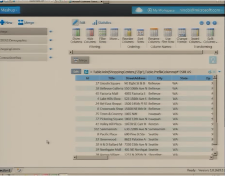Image resolution: width=225 pixels, height=176 pixels.
Task: Toggle visibility of ShoppingCenters resource
Action: (x=51, y=49)
